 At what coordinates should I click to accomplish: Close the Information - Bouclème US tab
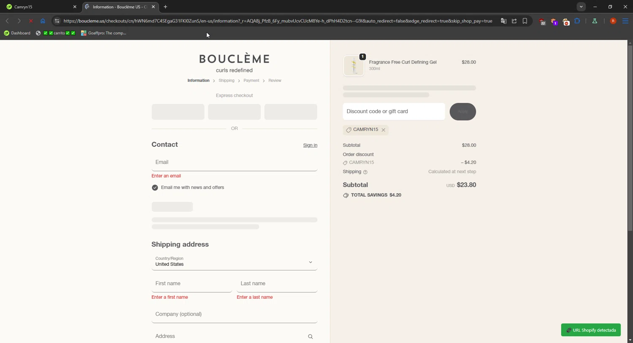(153, 7)
